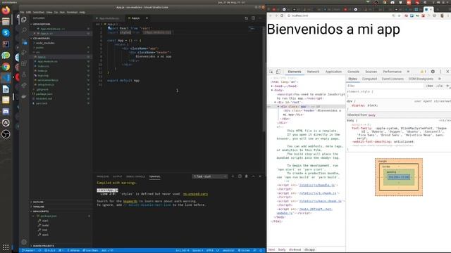Open the Search view in VS Code activity bar
This screenshot has width=451, height=253.
(x=24, y=30)
